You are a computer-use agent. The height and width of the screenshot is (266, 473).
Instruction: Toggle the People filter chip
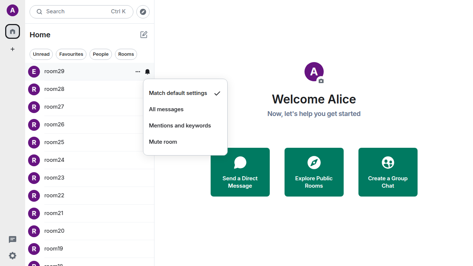tap(101, 54)
